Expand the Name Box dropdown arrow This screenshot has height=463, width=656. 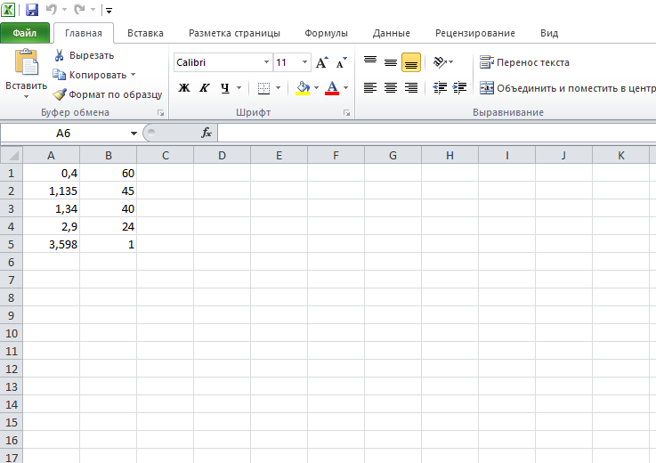point(134,134)
